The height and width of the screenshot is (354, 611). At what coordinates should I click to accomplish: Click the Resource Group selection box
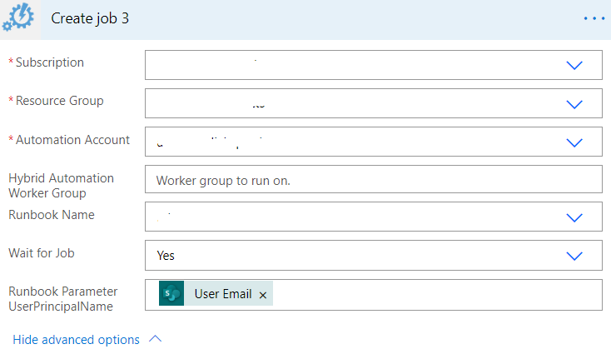coord(350,104)
